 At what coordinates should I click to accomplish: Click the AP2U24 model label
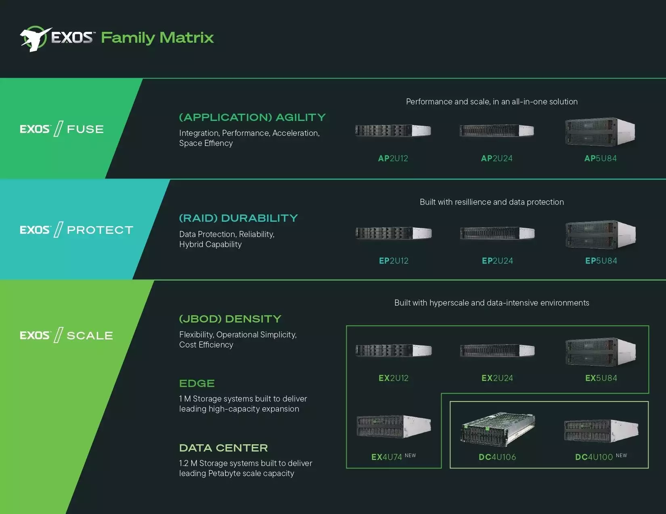[x=497, y=158]
